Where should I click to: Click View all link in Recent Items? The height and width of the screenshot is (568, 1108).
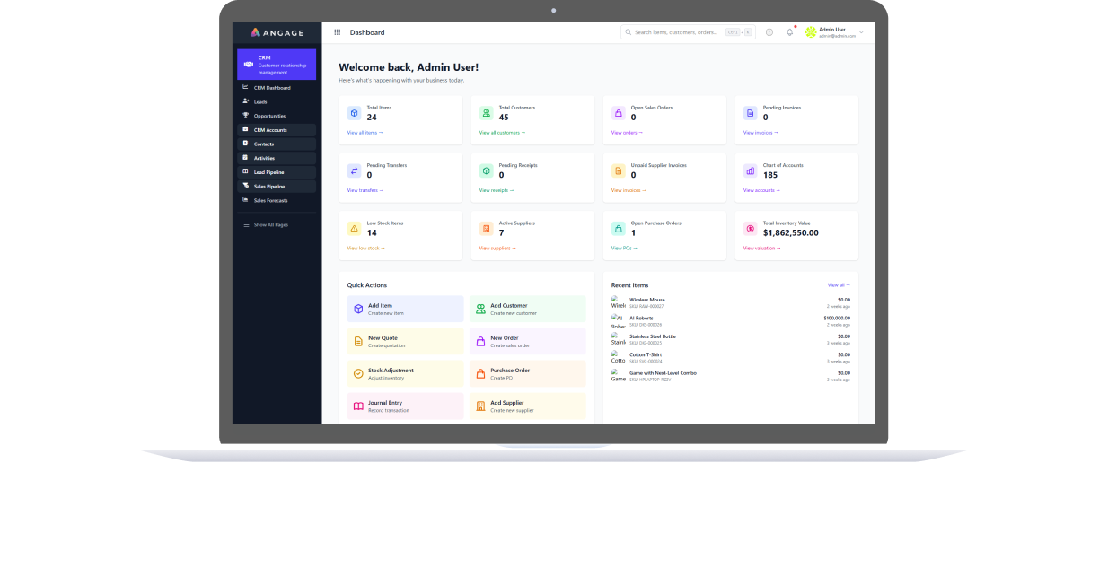click(x=838, y=285)
